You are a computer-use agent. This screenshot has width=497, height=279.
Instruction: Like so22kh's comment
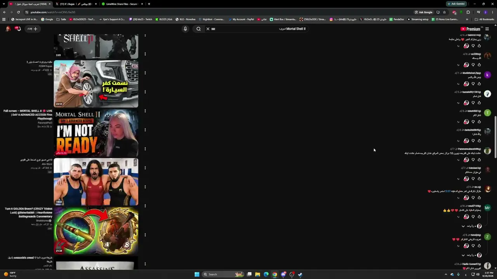coord(479,65)
